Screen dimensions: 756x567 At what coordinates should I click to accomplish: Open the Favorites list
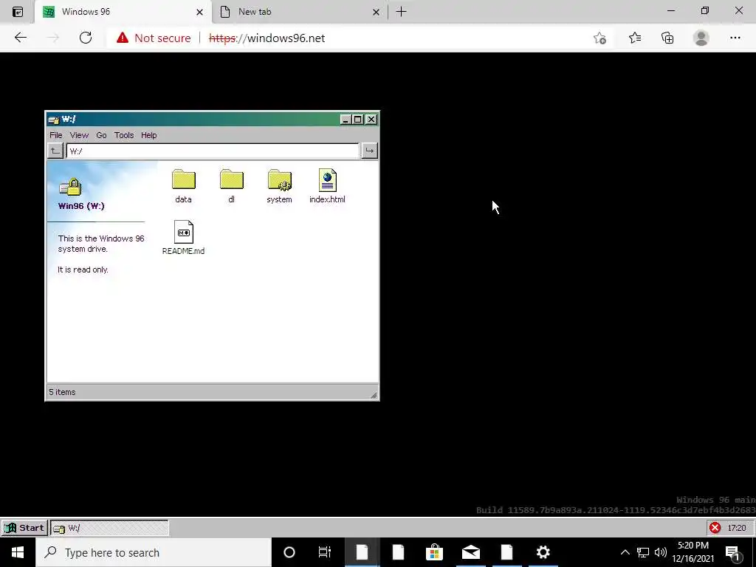pyautogui.click(x=634, y=38)
